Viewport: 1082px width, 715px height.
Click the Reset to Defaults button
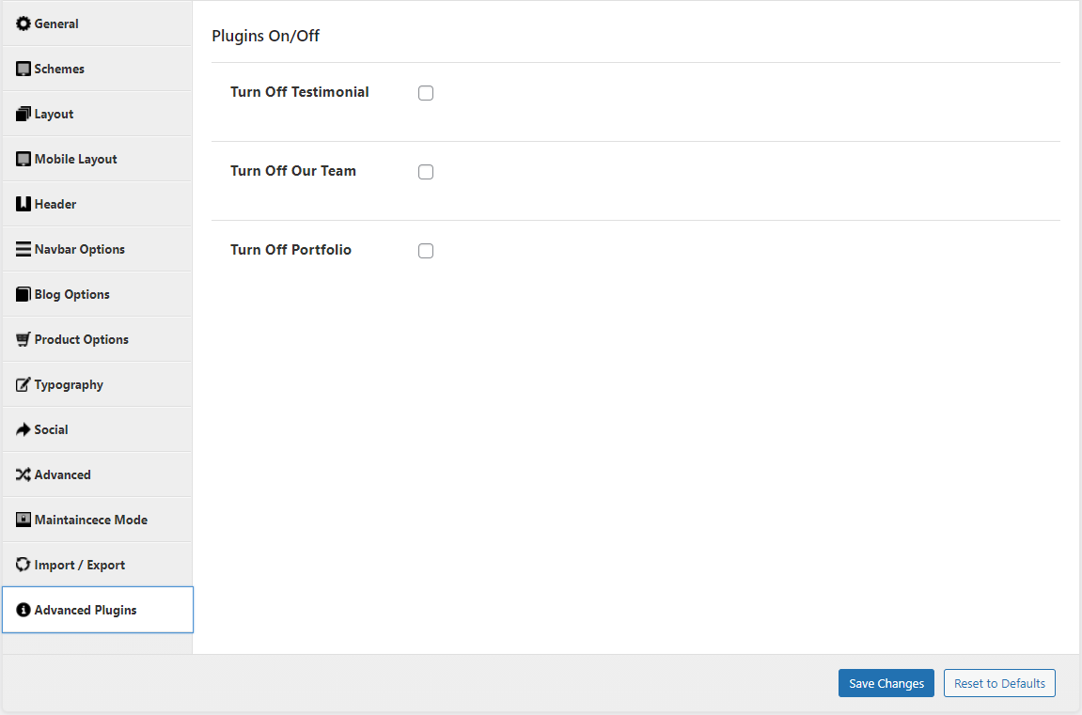click(x=999, y=683)
